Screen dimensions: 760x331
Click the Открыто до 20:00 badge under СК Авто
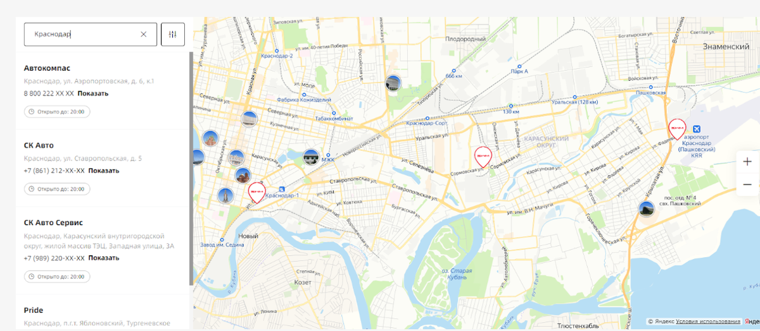click(57, 189)
